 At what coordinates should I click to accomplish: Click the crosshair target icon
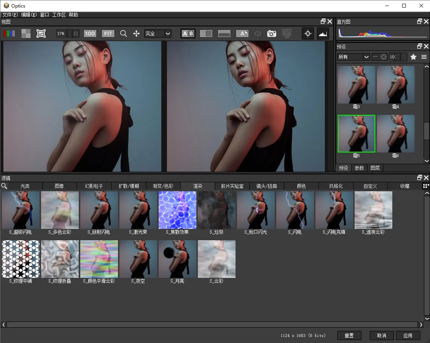[x=308, y=34]
